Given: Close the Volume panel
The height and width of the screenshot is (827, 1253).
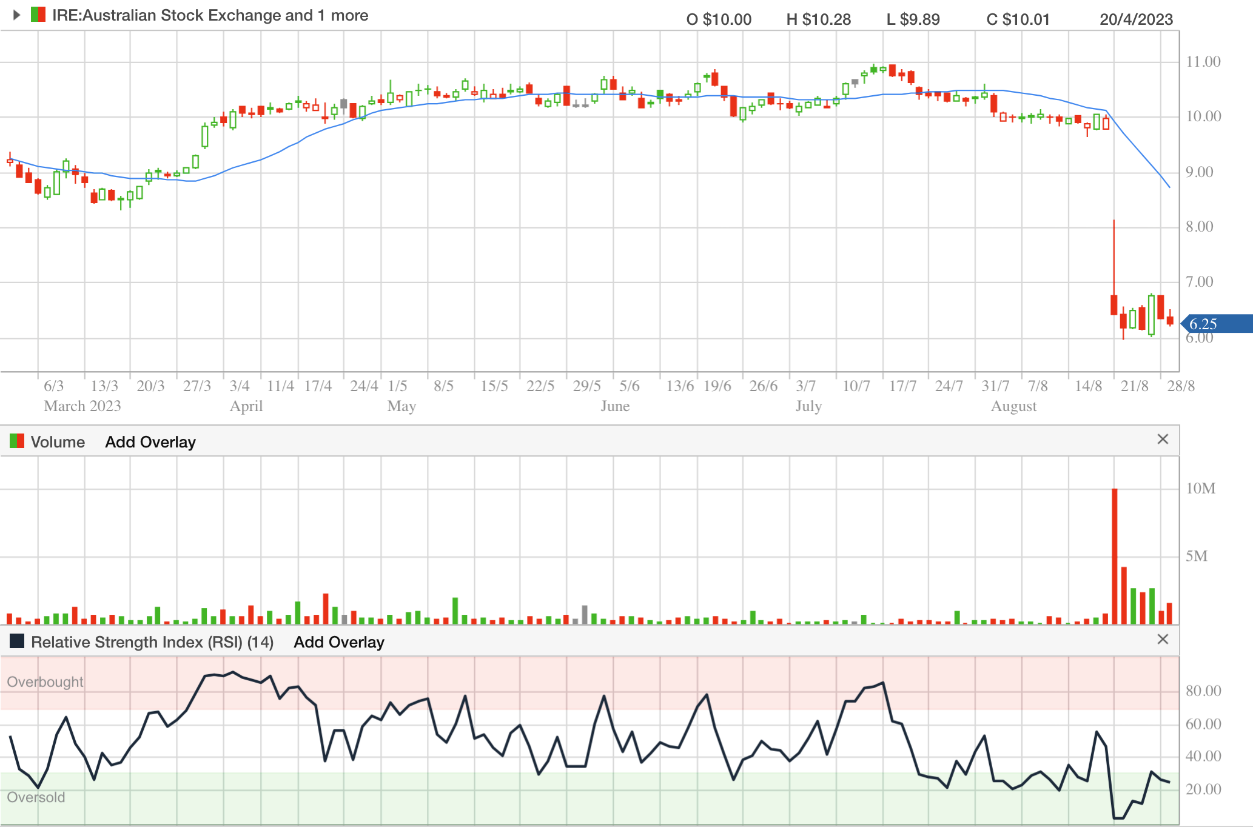Looking at the screenshot, I should pos(1162,439).
